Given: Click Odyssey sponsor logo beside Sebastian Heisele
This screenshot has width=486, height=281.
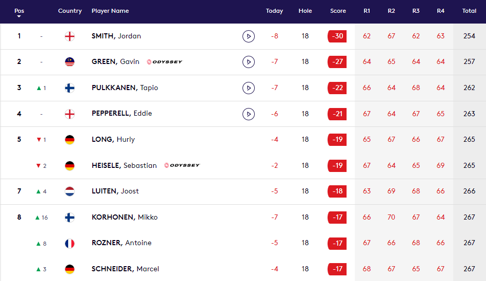Looking at the screenshot, I should 181,165.
